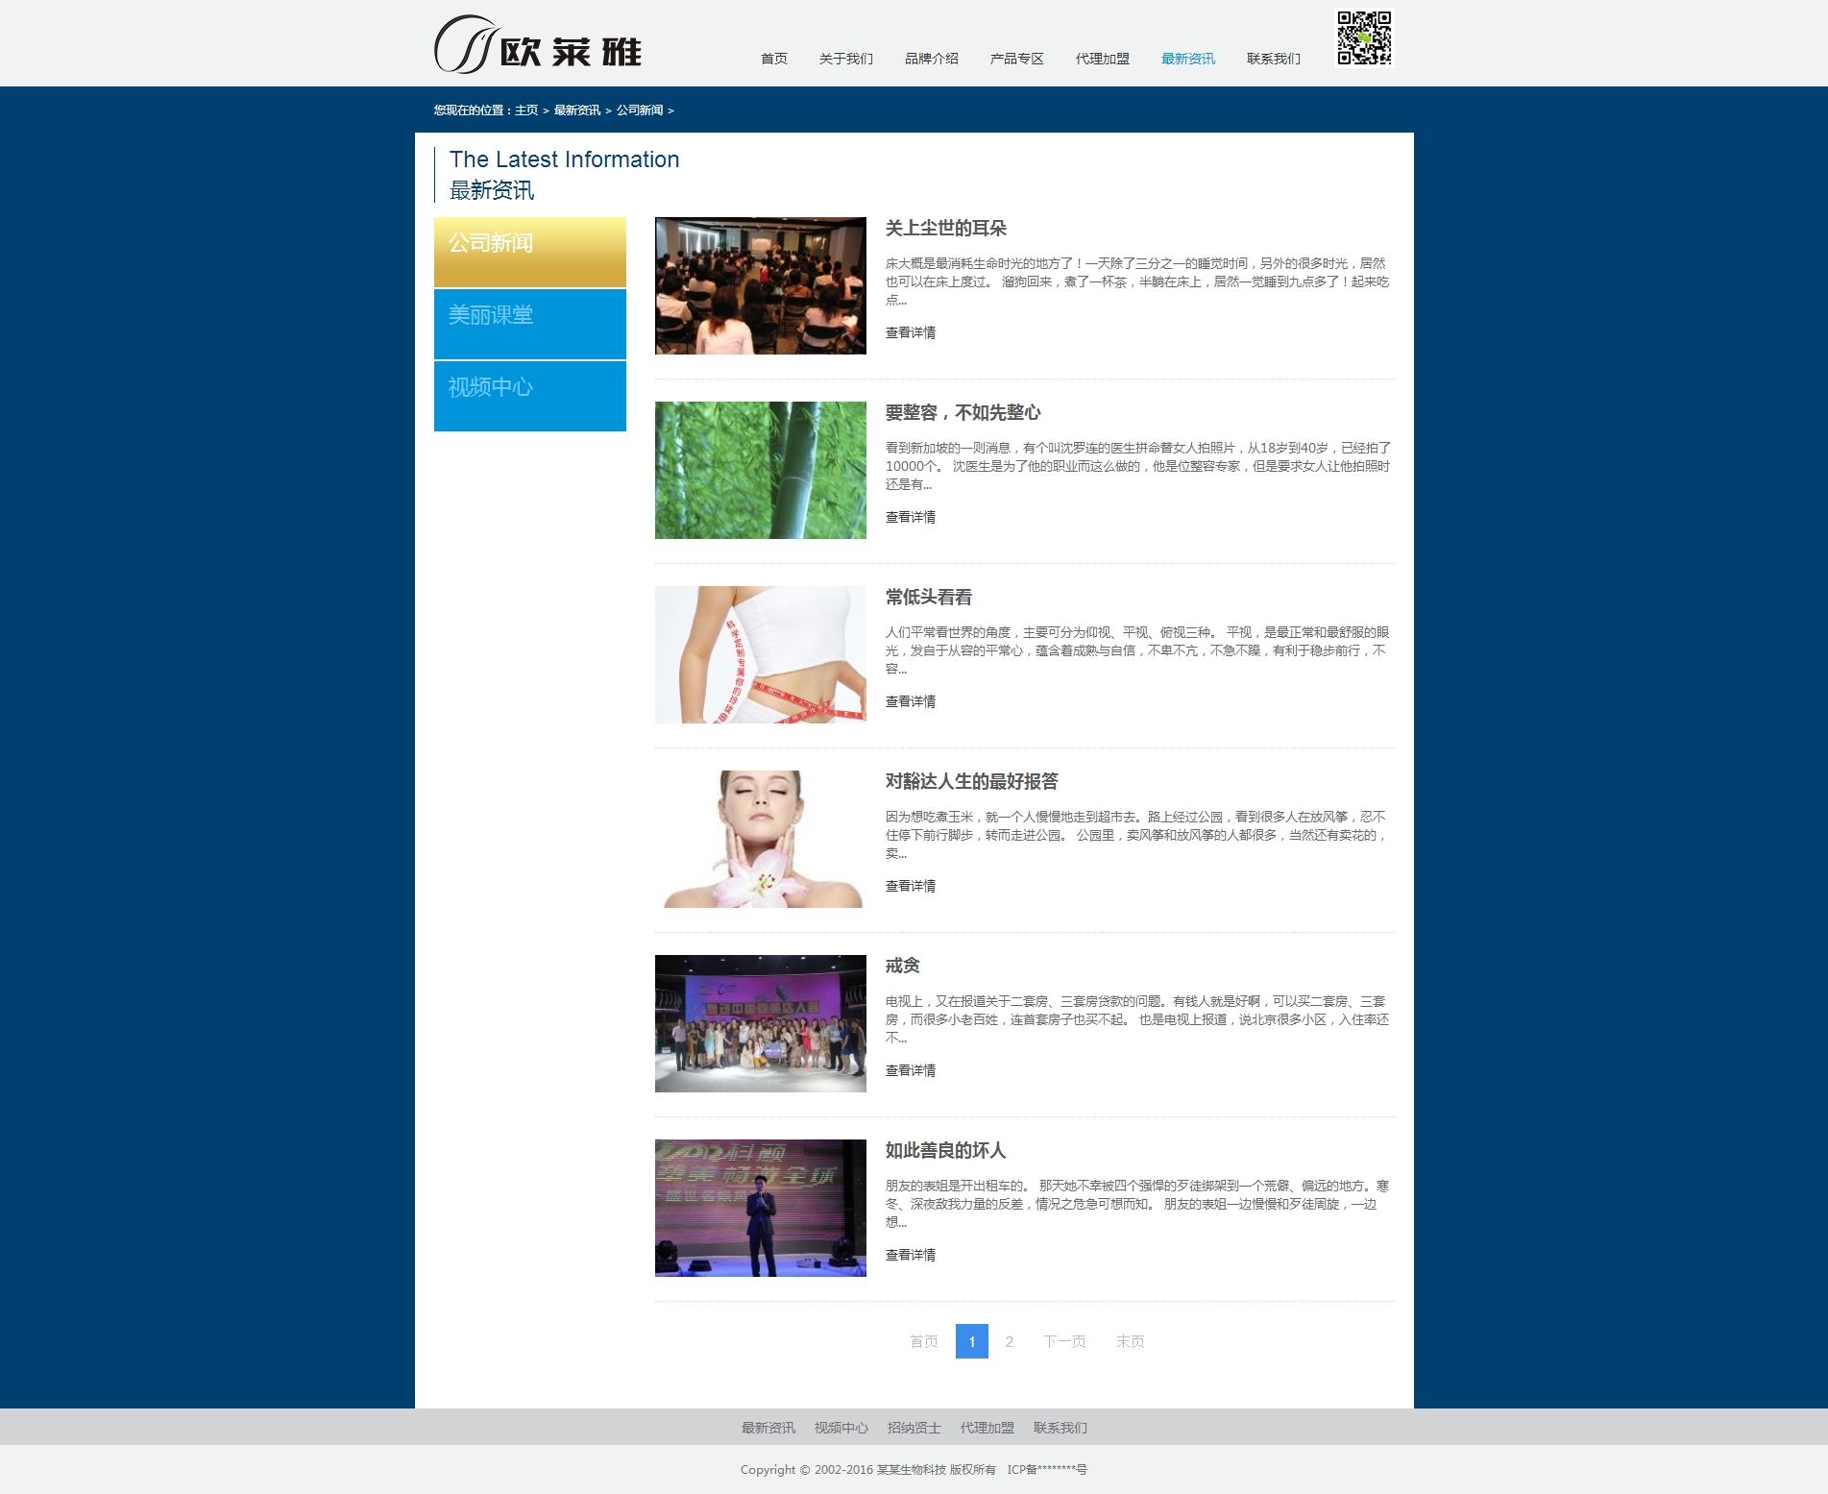The width and height of the screenshot is (1828, 1494).
Task: Select the 公司新闻 sidebar tab
Action: (529, 252)
